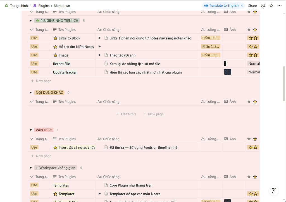Open the more options menu with three dots
The image size is (286, 202).
coord(280,5)
